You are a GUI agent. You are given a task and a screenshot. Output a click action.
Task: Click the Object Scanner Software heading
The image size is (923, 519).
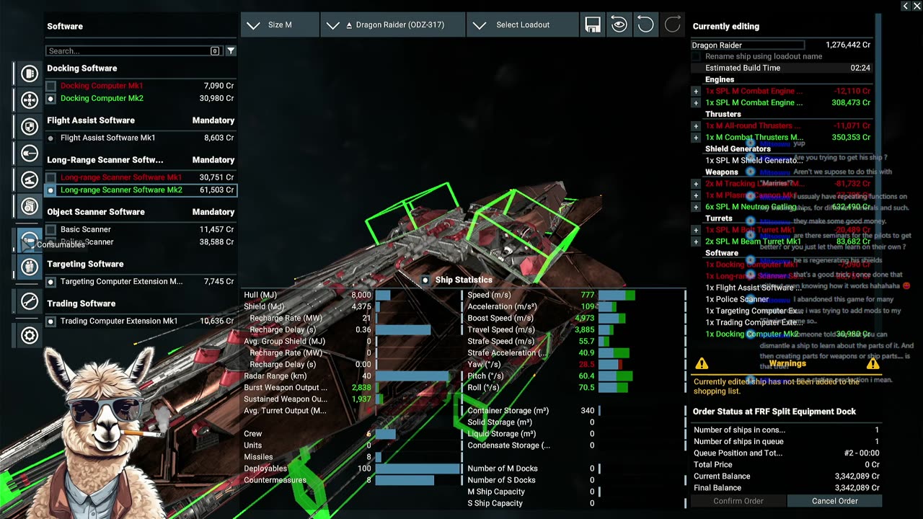pos(96,212)
